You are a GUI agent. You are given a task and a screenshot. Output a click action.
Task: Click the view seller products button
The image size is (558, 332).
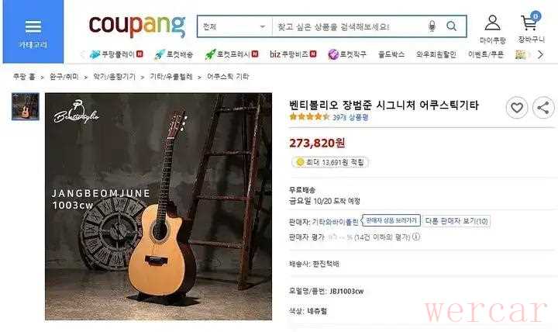pos(391,220)
